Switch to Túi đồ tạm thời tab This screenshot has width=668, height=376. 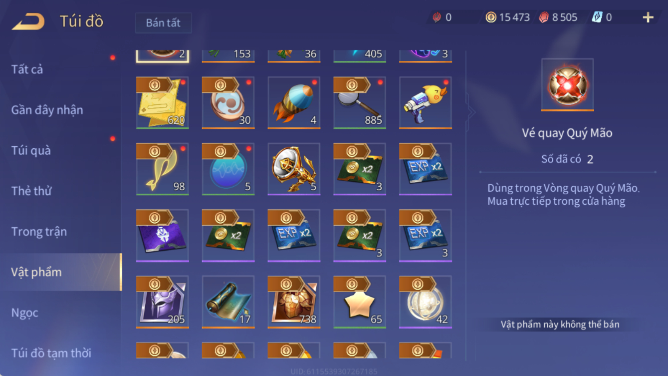click(x=51, y=353)
